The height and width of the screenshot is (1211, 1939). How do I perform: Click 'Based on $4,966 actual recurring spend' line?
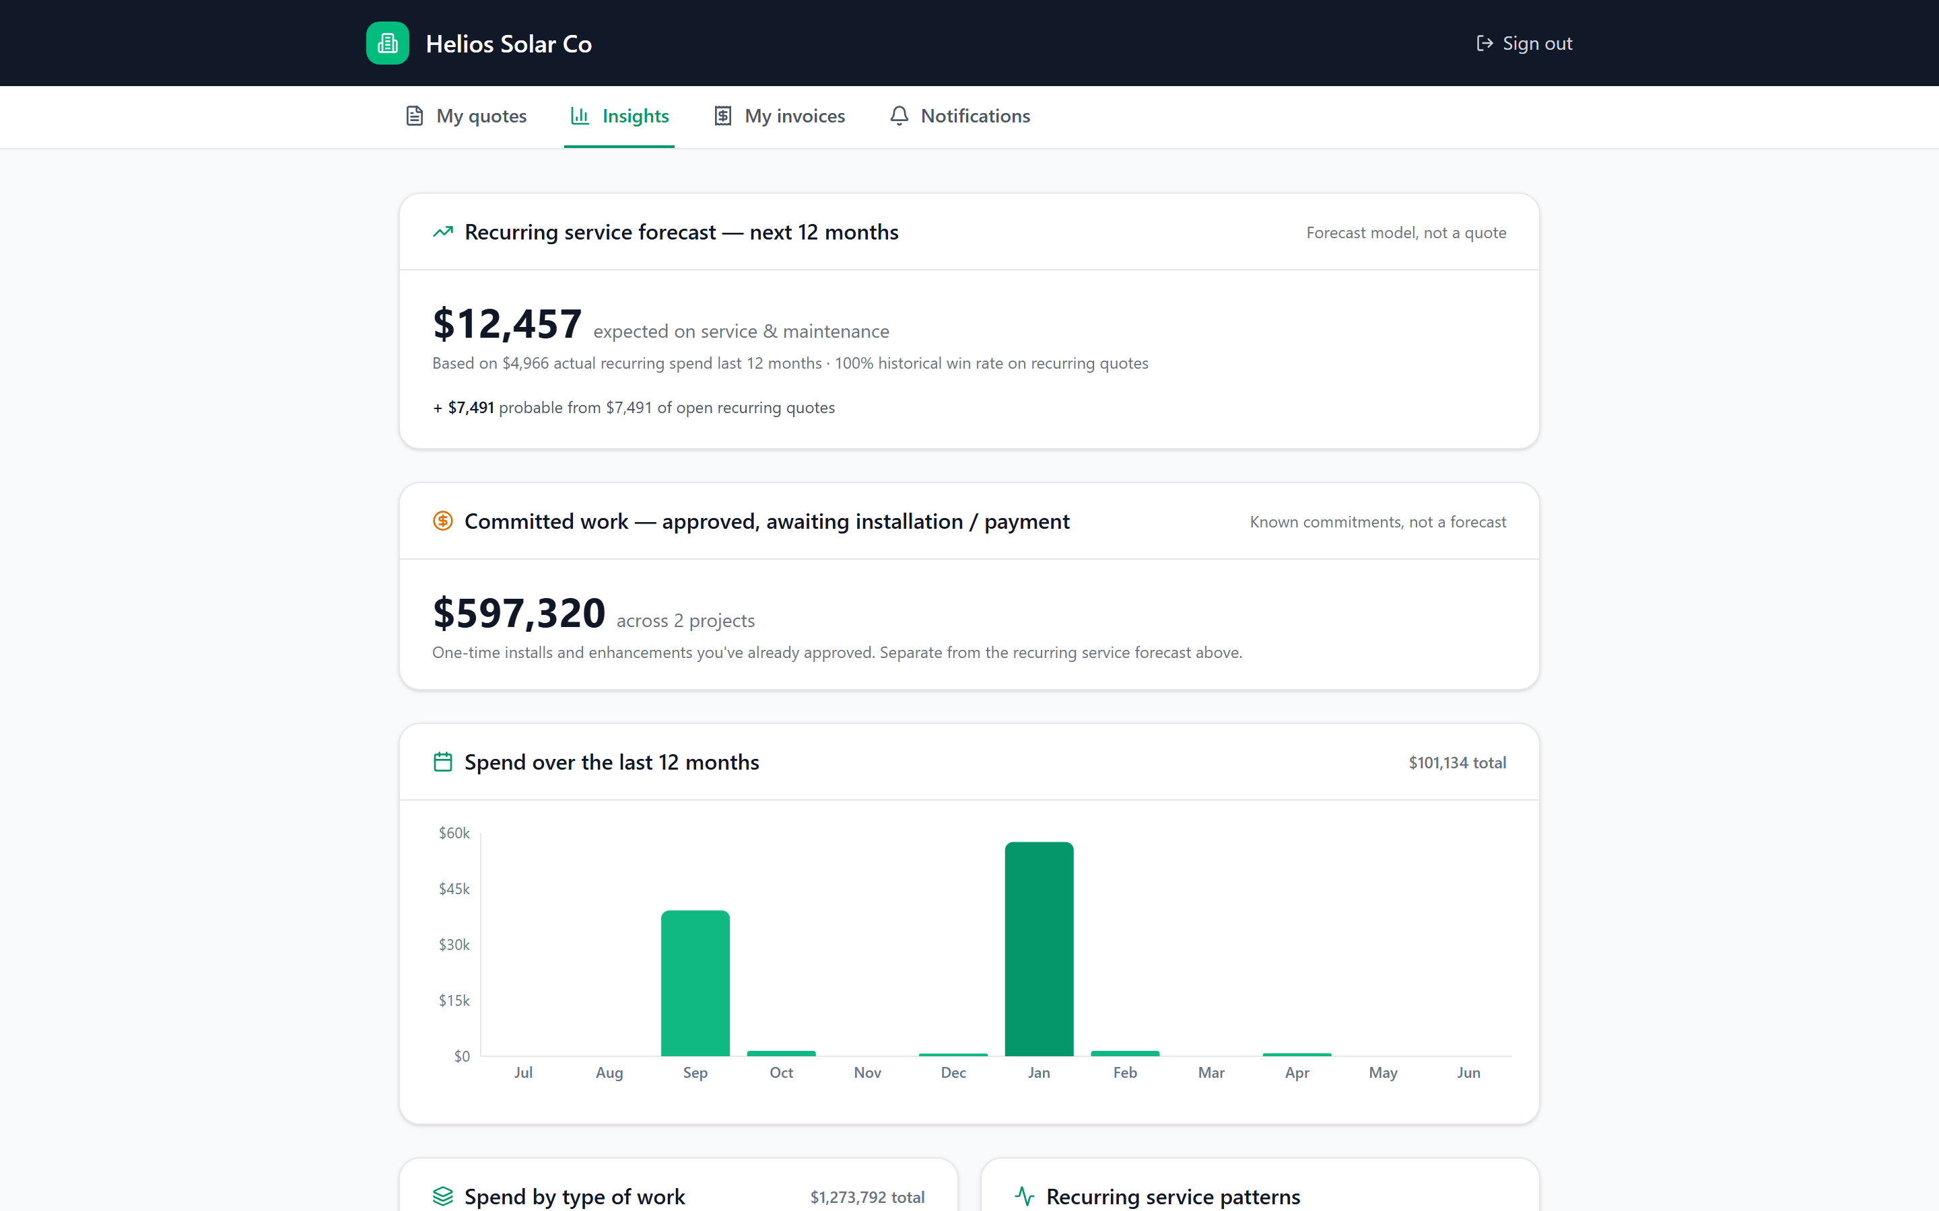click(x=790, y=363)
